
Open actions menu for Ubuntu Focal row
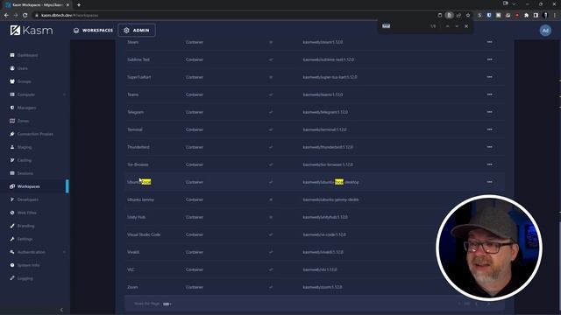pos(489,182)
